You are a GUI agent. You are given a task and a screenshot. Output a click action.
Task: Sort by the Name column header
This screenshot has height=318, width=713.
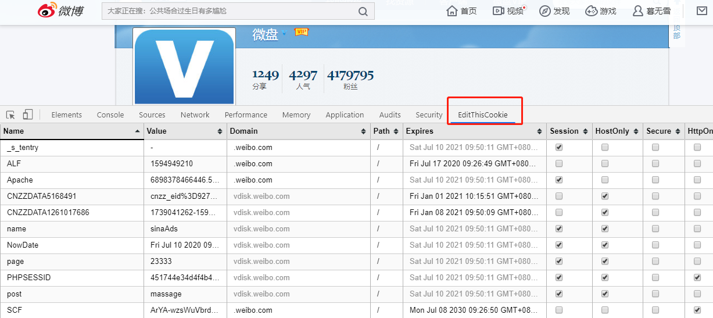[71, 131]
